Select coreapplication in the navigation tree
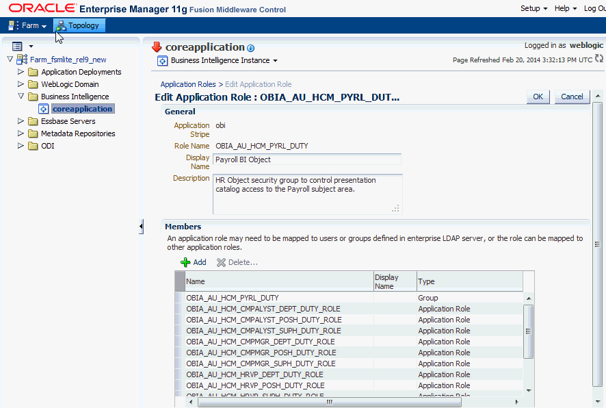606x408 pixels. point(83,109)
